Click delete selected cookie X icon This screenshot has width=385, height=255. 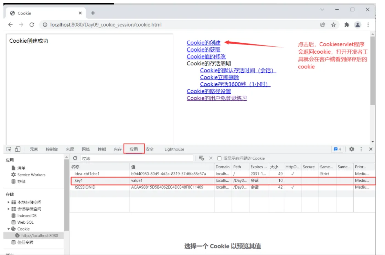coord(211,158)
